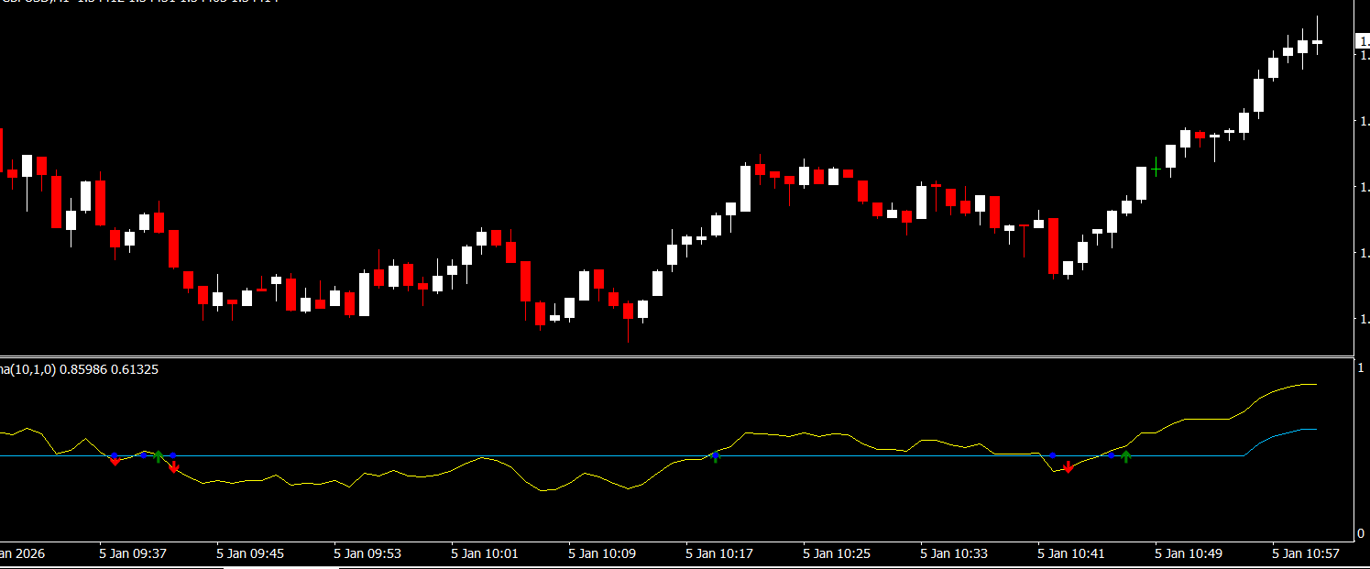Click blue dot left of the 10:41 red arrow

[x=1053, y=455]
